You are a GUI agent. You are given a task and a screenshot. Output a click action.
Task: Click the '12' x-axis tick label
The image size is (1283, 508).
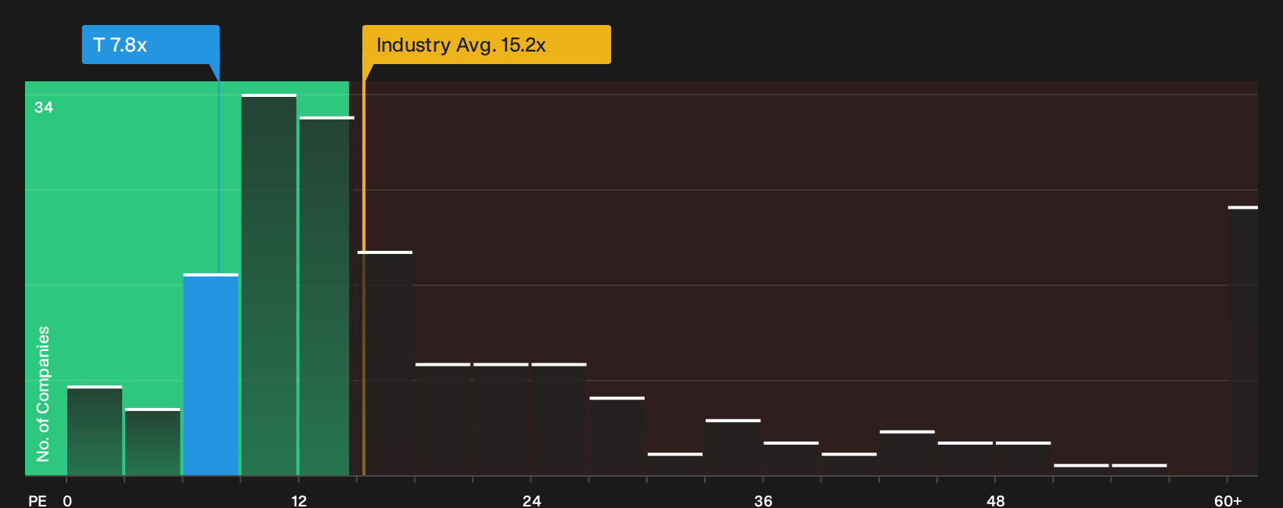(299, 501)
